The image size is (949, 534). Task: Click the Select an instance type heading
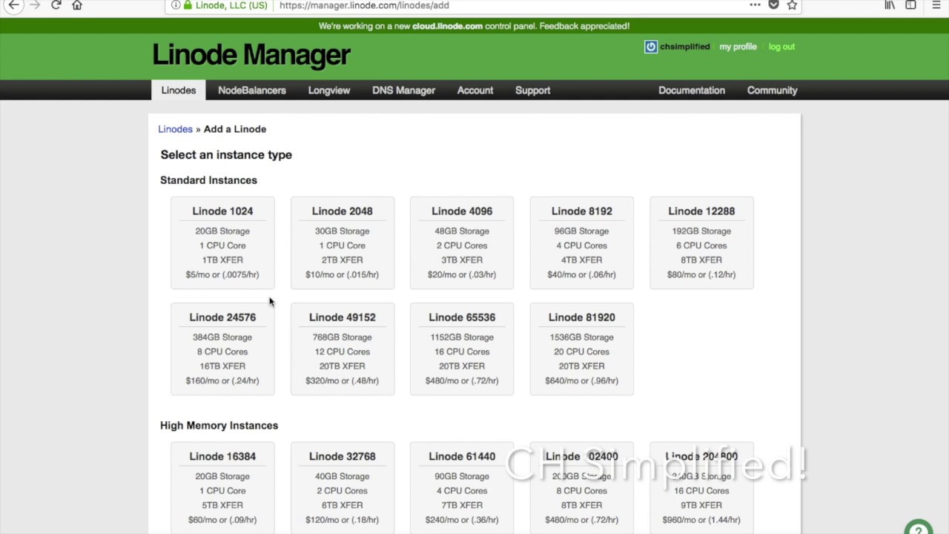[226, 155]
